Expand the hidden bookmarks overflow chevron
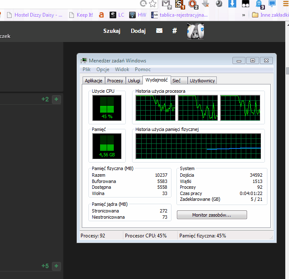 [243, 15]
